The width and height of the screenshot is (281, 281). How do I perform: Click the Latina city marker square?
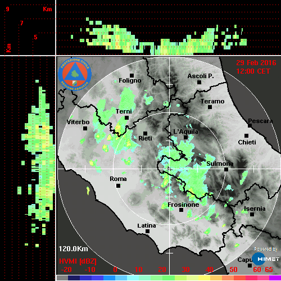click(x=147, y=231)
